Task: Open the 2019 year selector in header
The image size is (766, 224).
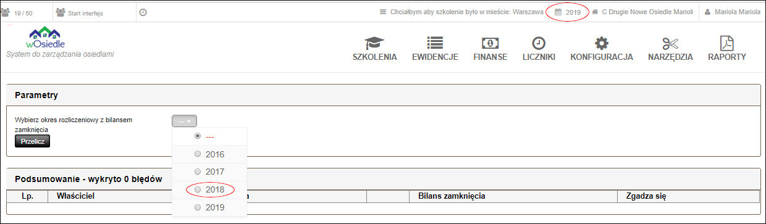Action: point(568,12)
